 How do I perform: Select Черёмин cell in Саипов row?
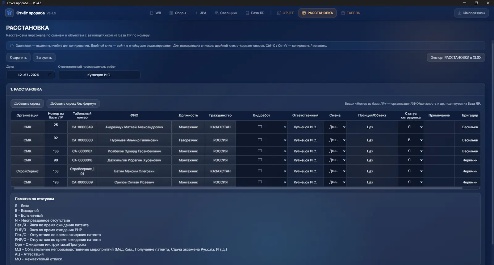pos(467,182)
